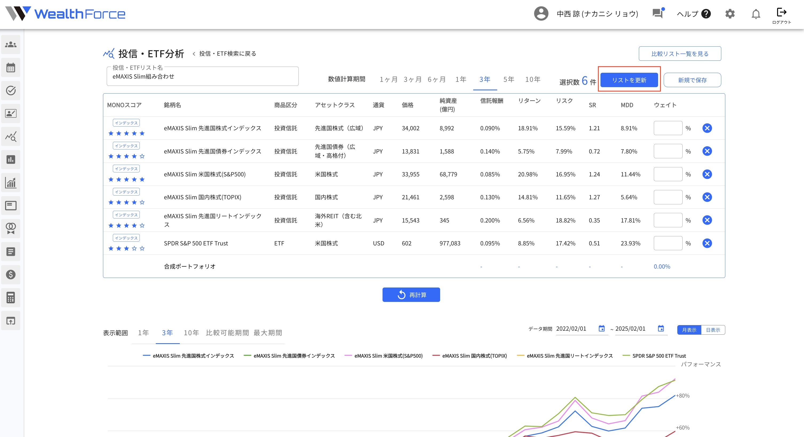Select 最大期間 display range tab
The image size is (804, 437).
[268, 333]
